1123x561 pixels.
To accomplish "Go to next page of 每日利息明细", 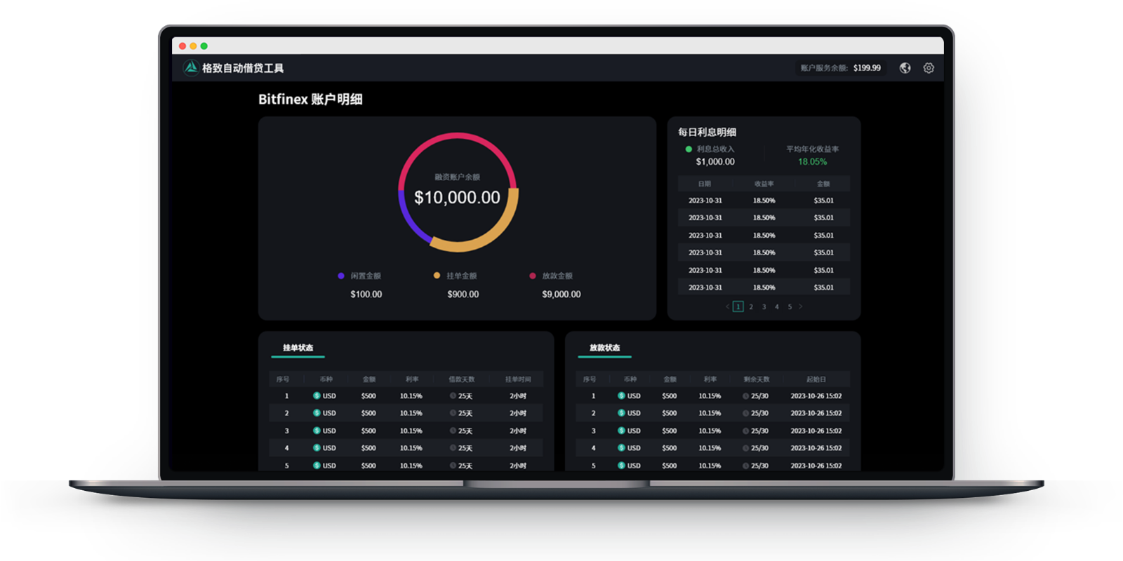I will tap(801, 306).
